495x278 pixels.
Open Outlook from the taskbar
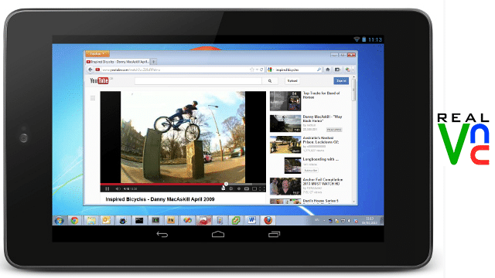click(x=107, y=220)
